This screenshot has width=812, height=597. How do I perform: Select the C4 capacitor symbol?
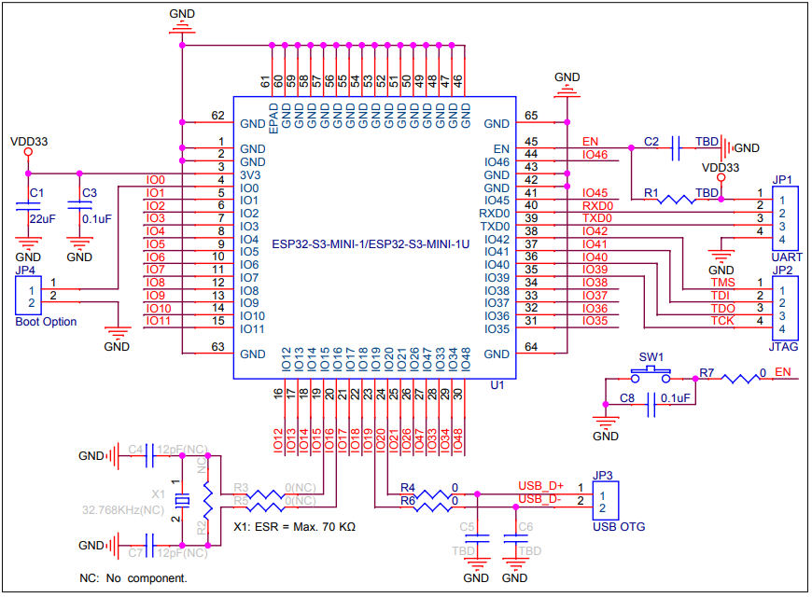(149, 455)
